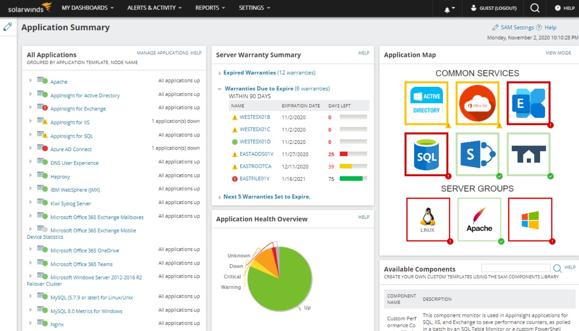The height and width of the screenshot is (331, 579).
Task: Click the Apache application status icon
Action: 43,80
